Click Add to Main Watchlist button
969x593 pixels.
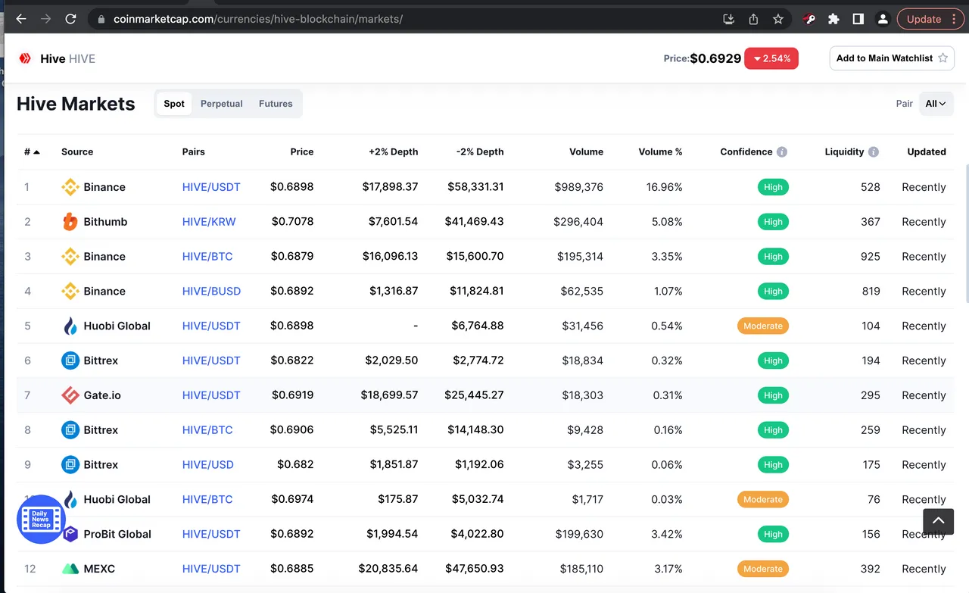click(892, 58)
